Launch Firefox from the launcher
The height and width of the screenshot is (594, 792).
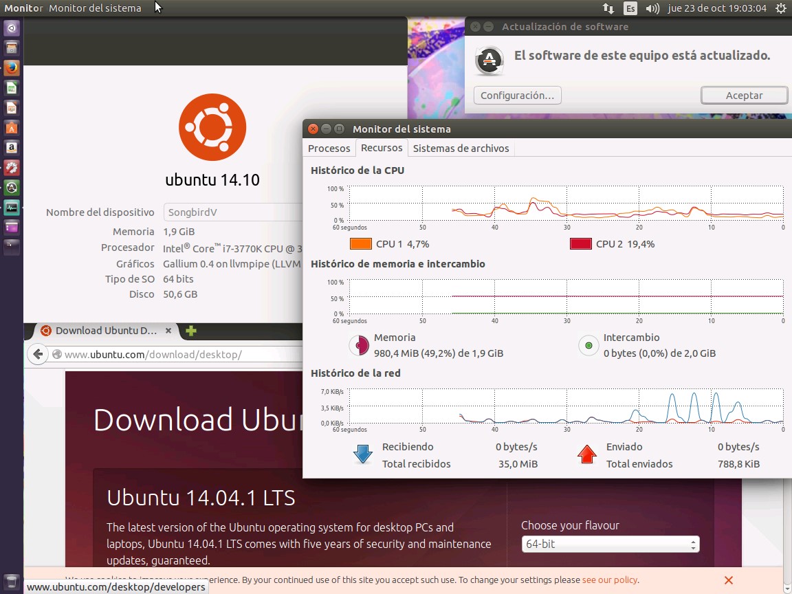coord(12,67)
